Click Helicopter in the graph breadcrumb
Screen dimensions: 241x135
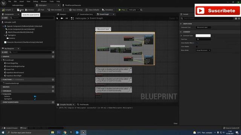coord(81,18)
